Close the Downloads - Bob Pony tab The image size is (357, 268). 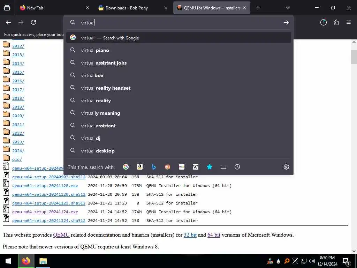[x=166, y=8]
